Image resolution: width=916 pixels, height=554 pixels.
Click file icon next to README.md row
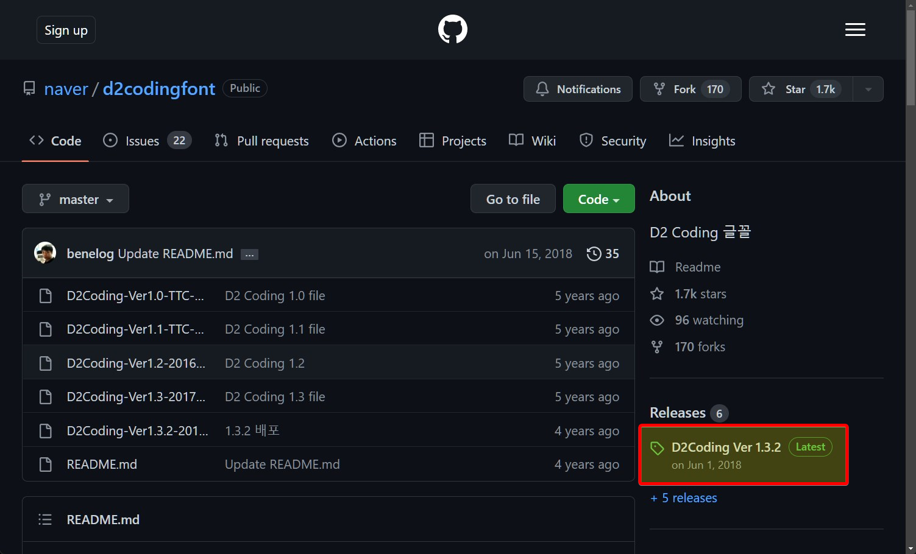(46, 465)
